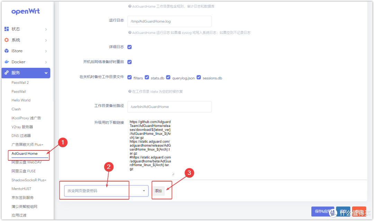Uncheck the filters backup option

(x=130, y=77)
